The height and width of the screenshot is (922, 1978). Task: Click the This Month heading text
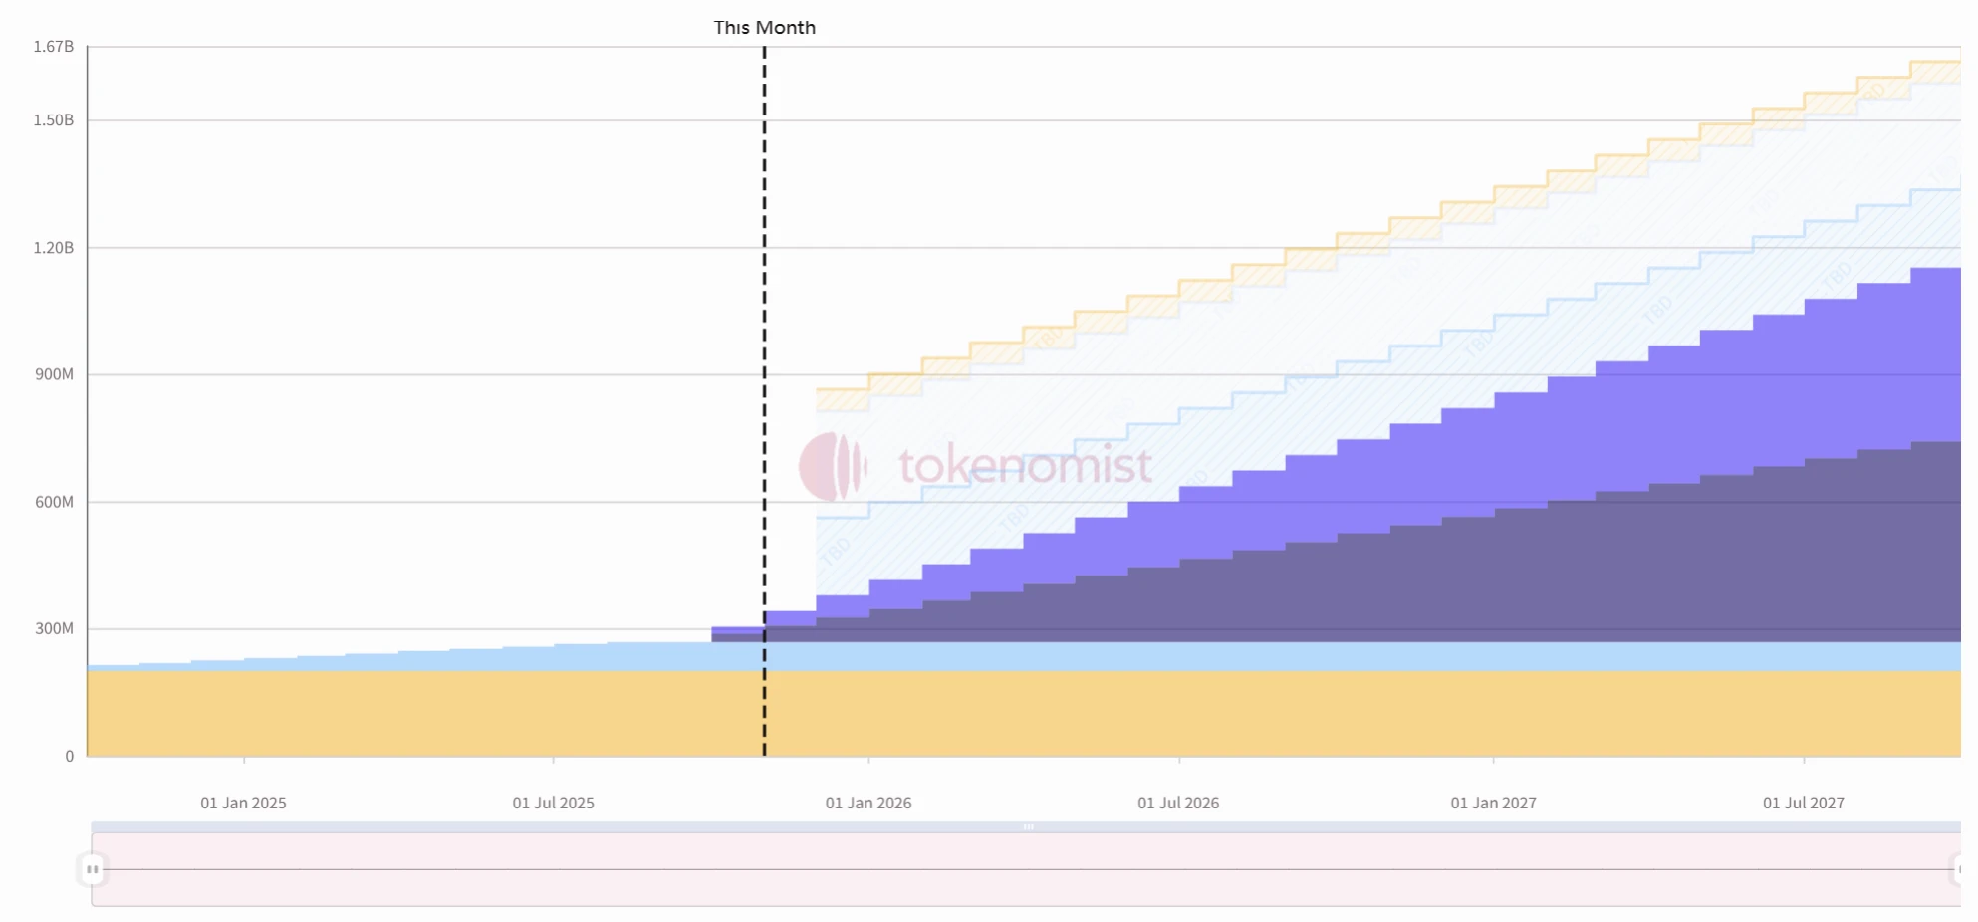tap(765, 27)
